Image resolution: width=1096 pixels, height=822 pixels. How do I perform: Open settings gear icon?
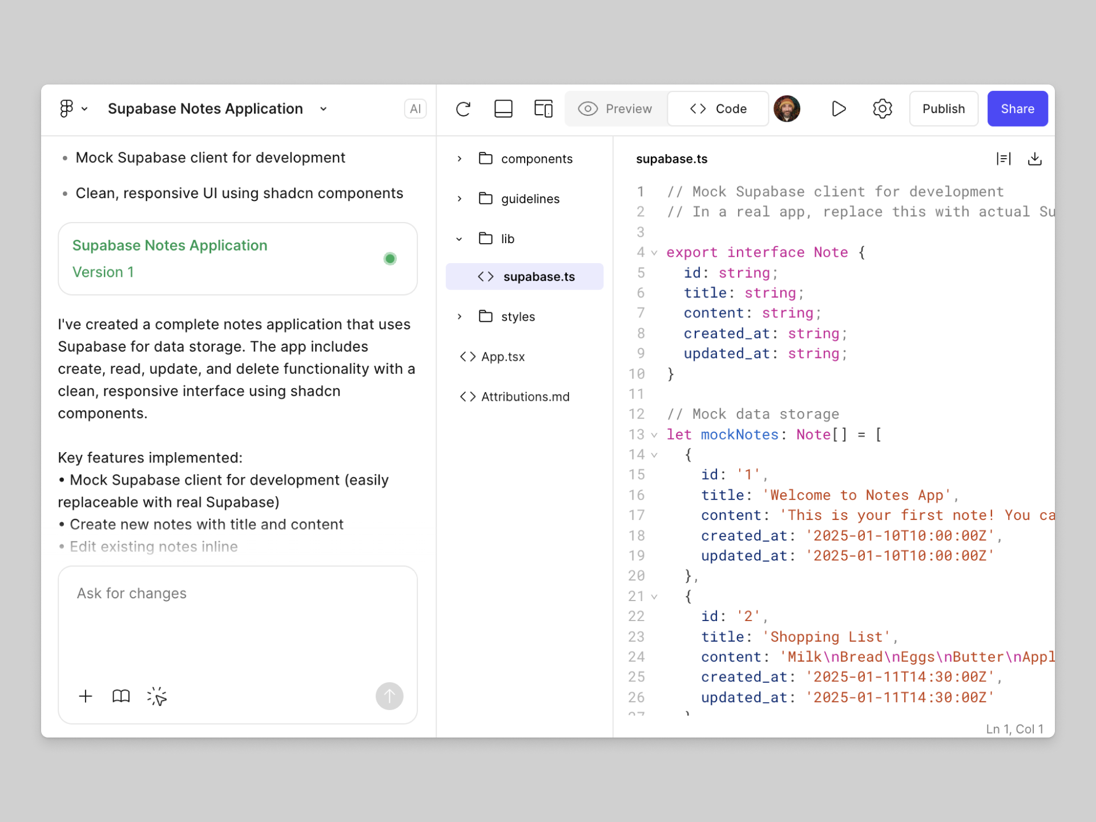coord(882,108)
